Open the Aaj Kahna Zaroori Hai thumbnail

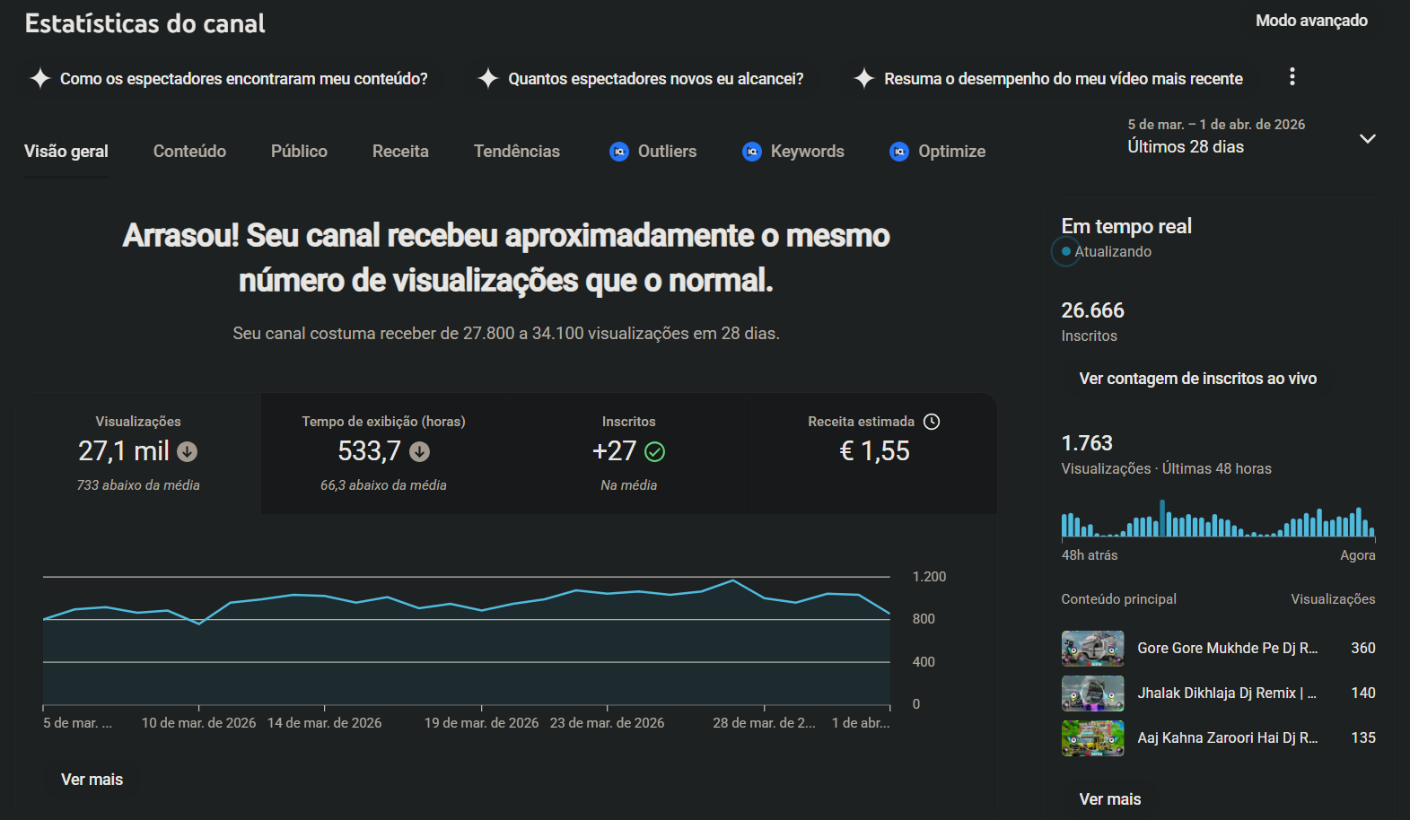point(1092,737)
